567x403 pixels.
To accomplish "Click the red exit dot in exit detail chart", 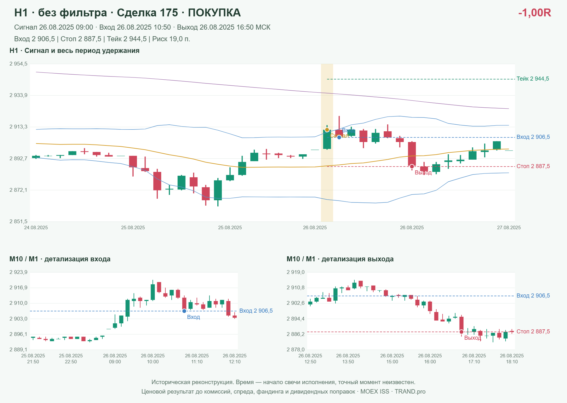I will coord(461,332).
